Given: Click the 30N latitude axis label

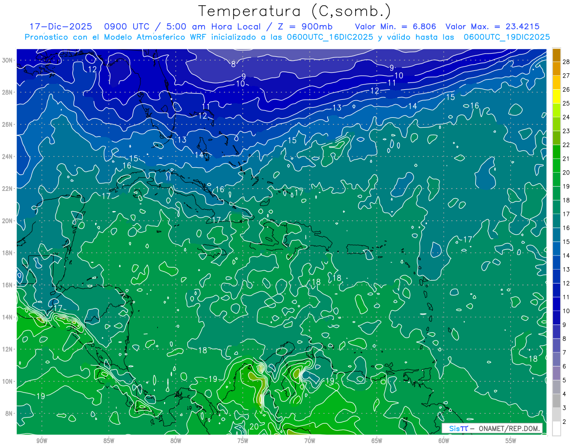Looking at the screenshot, I should (8, 60).
